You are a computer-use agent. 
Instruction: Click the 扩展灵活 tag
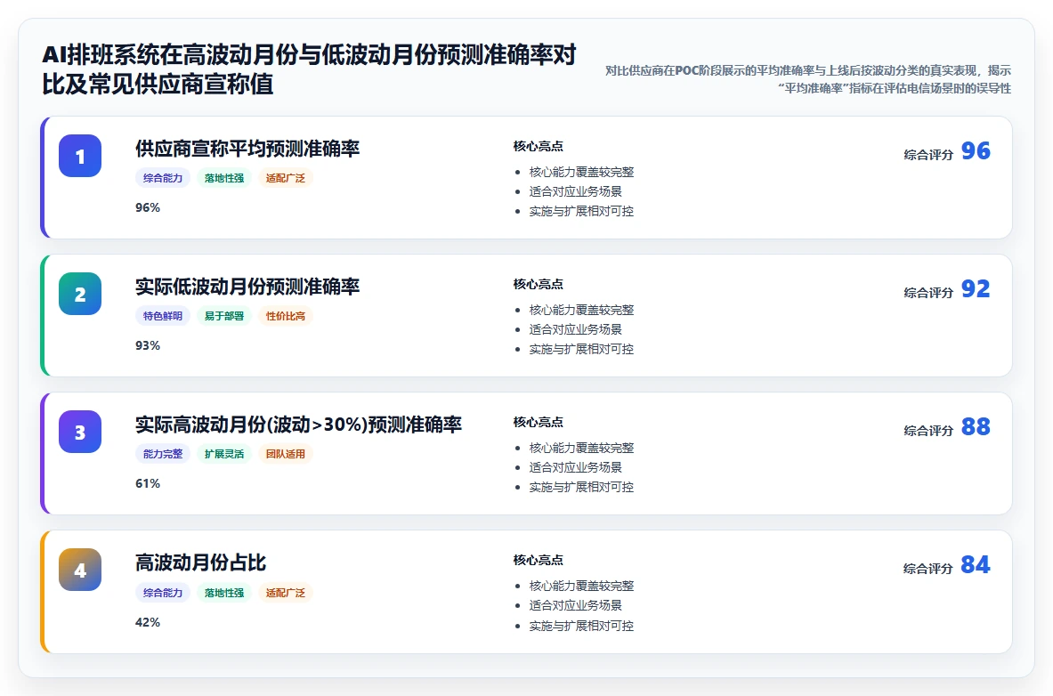(223, 454)
